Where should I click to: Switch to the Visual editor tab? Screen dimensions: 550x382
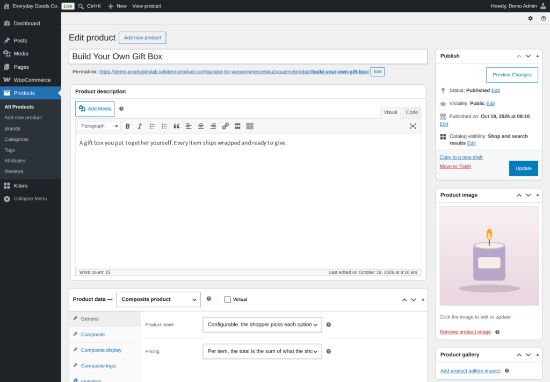coord(390,112)
